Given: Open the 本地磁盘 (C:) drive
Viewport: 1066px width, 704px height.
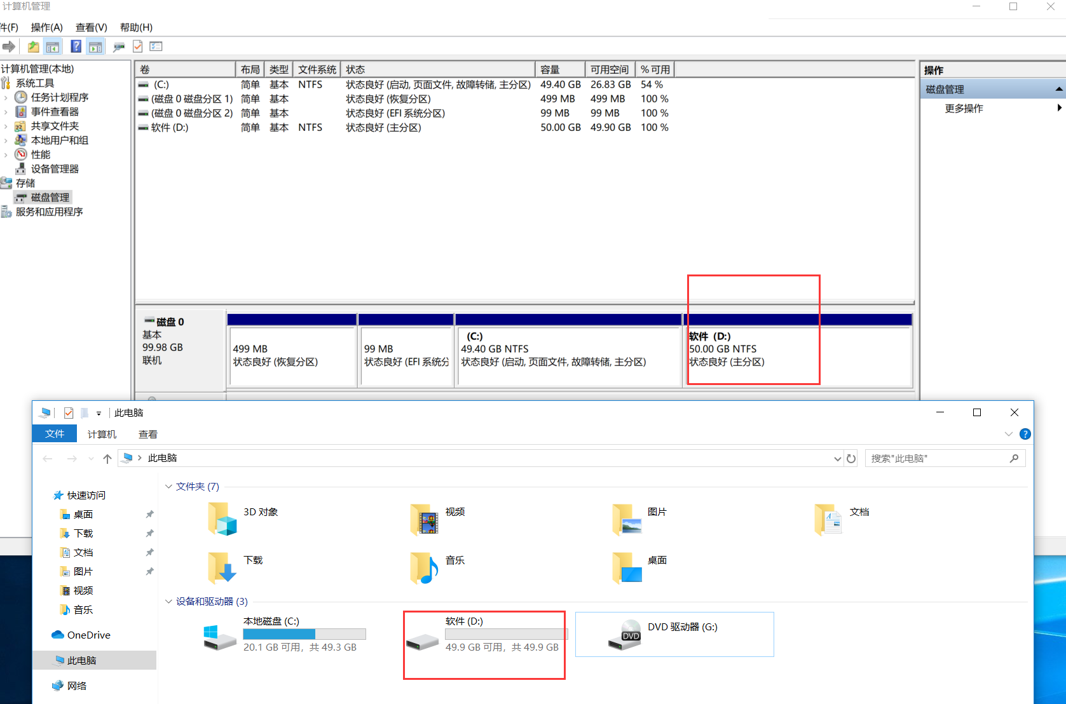Looking at the screenshot, I should [x=285, y=634].
